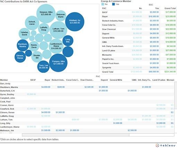Click Long, Billy's $1,000.00 General Mills cell
This screenshot has width=177, height=148.
118,123
